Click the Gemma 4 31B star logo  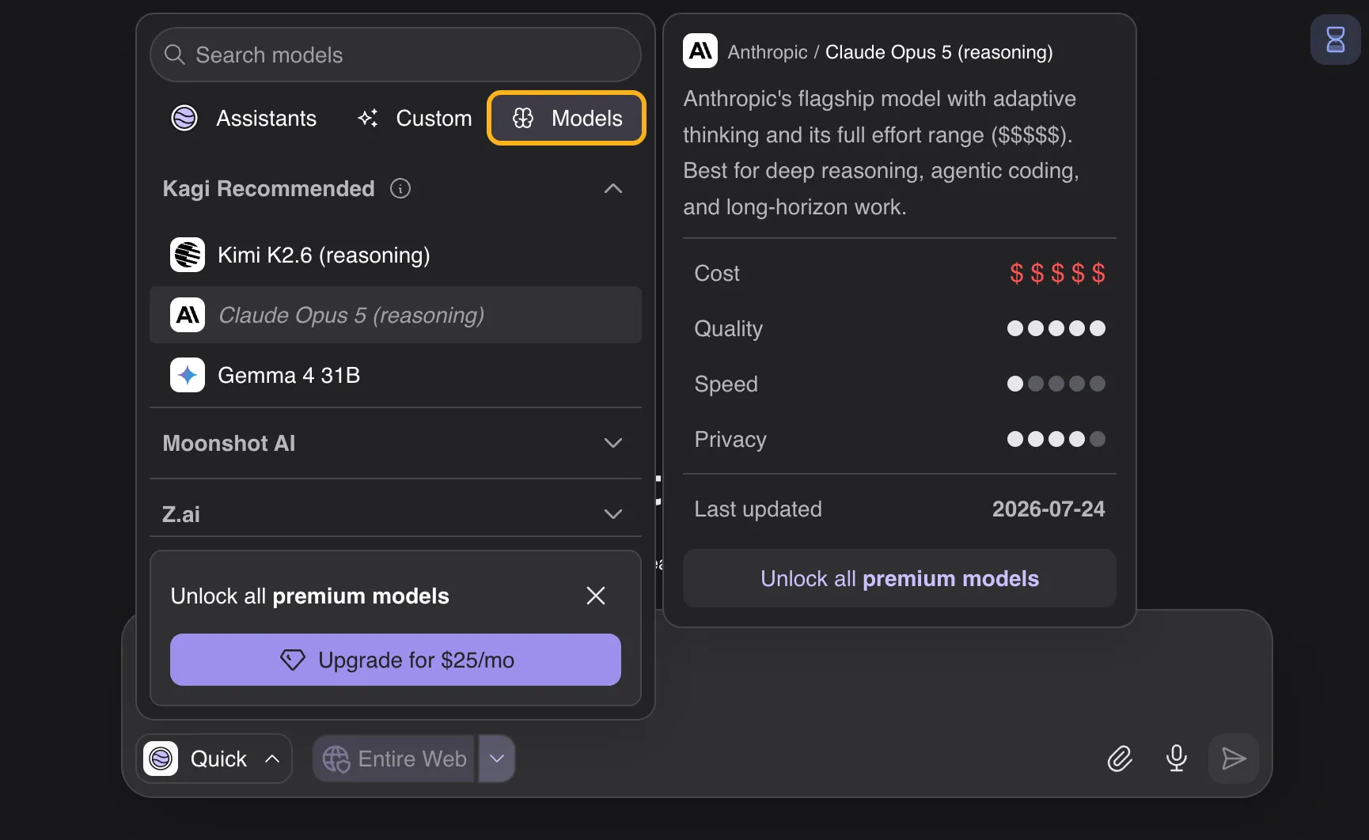coord(188,375)
